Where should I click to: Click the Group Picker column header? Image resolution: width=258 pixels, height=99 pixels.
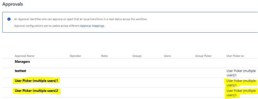(203, 56)
